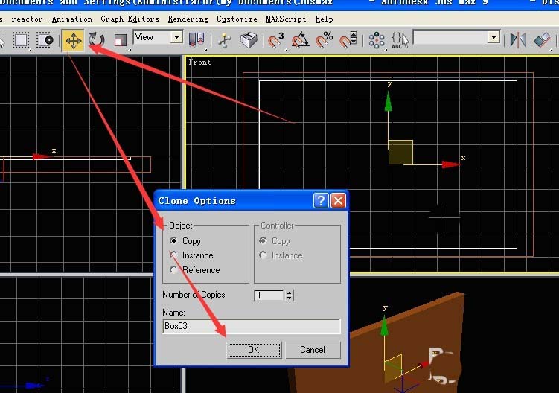Activate the Select and Move tool

coord(73,40)
